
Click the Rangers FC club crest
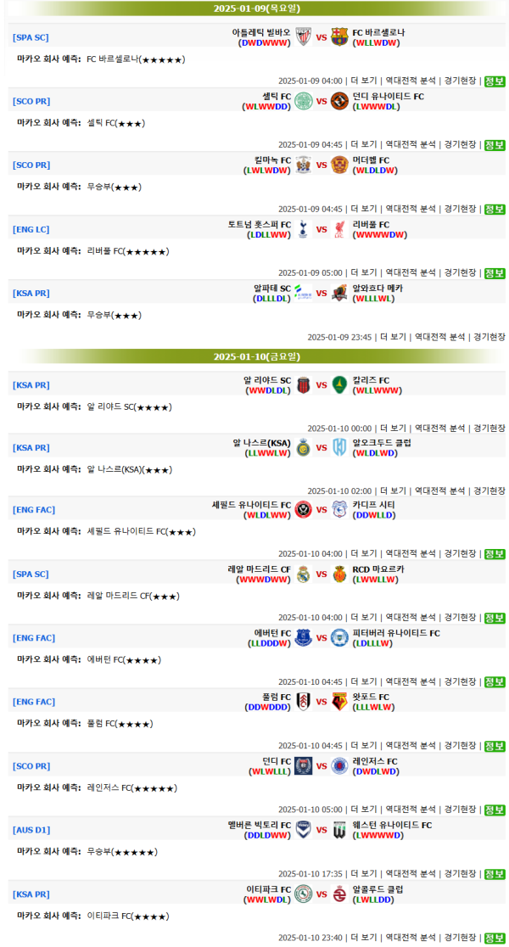coord(339,765)
